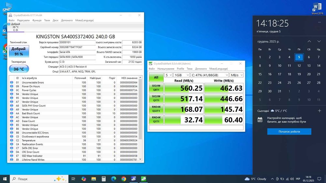The image size is (326, 183).
Task: Open Редагувати menu in CrystalDiskInfo
Action: pyautogui.click(x=23, y=20)
